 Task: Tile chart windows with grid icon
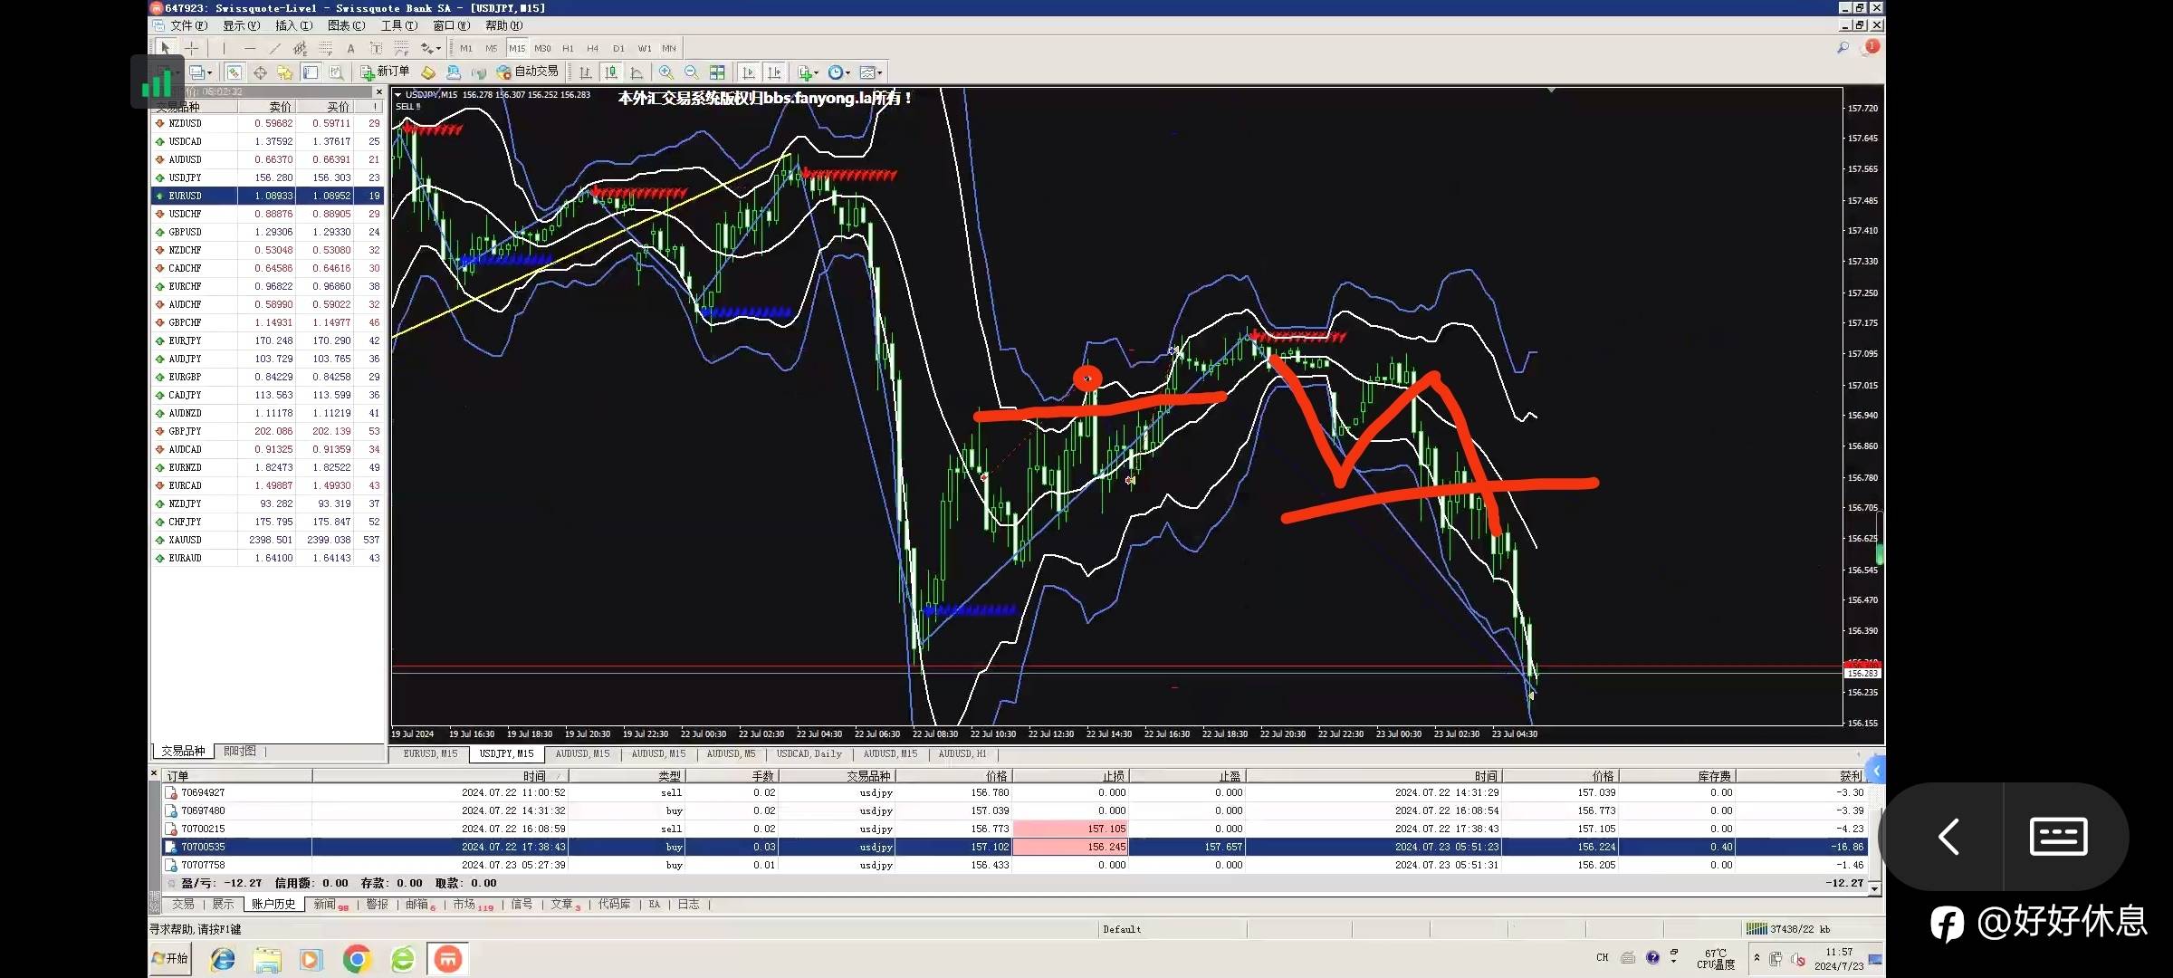pos(717,72)
